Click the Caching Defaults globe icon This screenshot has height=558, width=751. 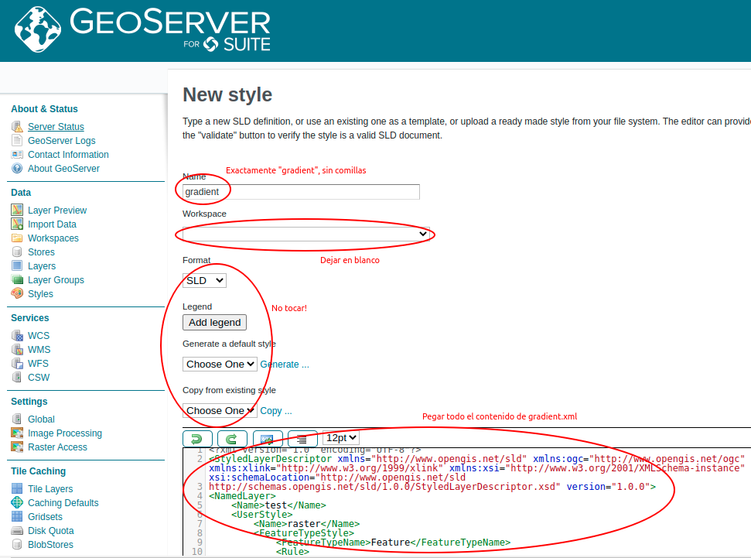[17, 502]
